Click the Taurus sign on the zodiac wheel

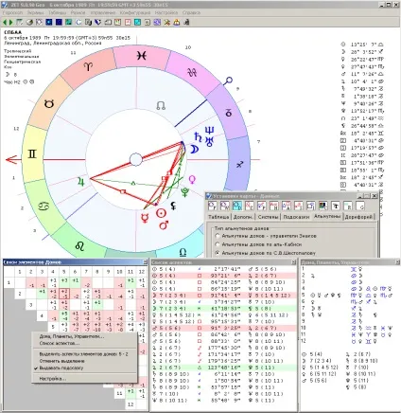49,104
